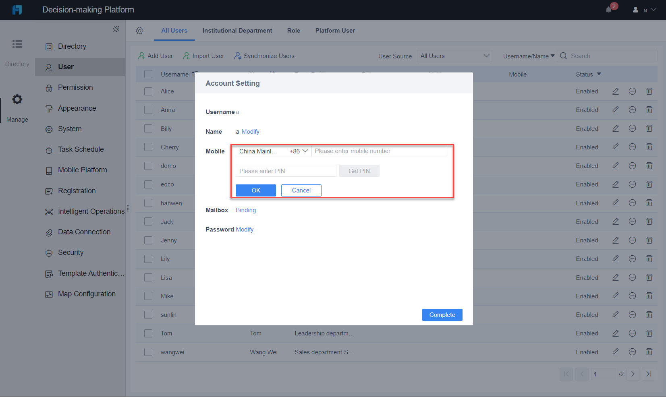Viewport: 666px width, 397px height.
Task: Select the Permission section in sidebar
Action: [x=76, y=87]
